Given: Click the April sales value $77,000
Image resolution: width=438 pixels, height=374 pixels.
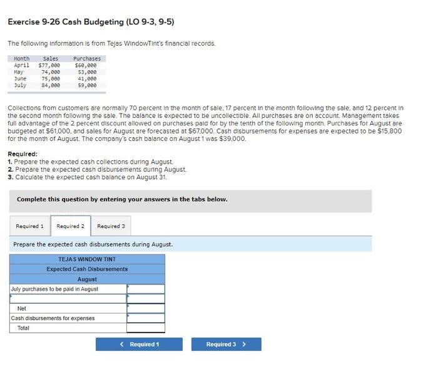Looking at the screenshot, I should coord(49,65).
